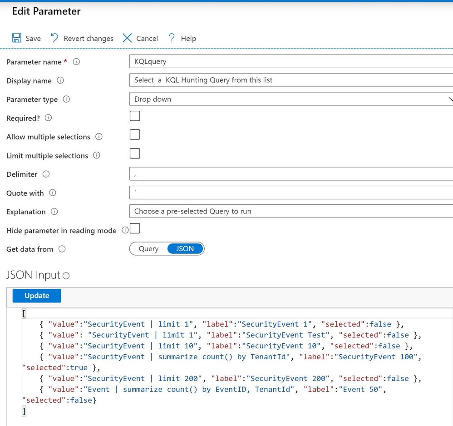Open info tooltip for Parameter name
Viewport: 453px width, 426px height.
click(76, 62)
